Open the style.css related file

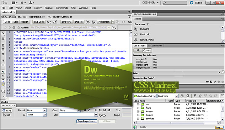[x=22, y=17]
